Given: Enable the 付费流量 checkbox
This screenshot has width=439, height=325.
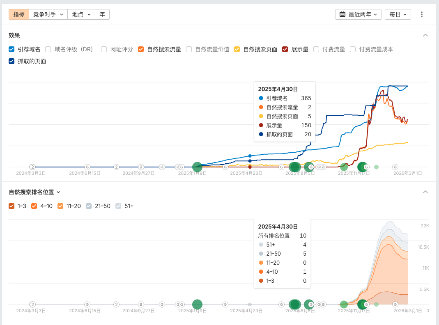Looking at the screenshot, I should (316, 49).
